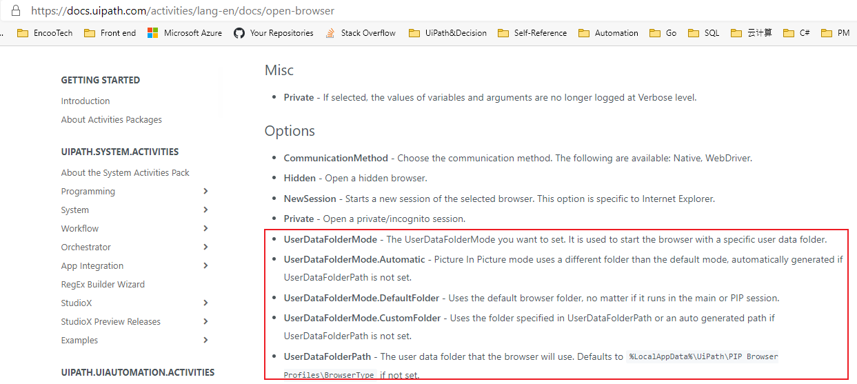The image size is (857, 384).
Task: Open the Front end bookmarks folder
Action: coord(110,32)
